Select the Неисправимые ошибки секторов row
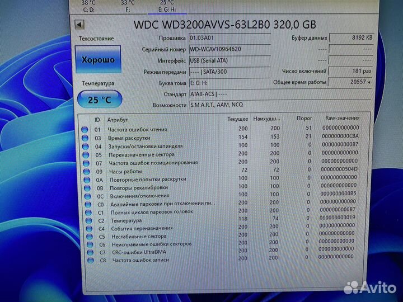This screenshot has height=302, width=403. tap(221, 243)
